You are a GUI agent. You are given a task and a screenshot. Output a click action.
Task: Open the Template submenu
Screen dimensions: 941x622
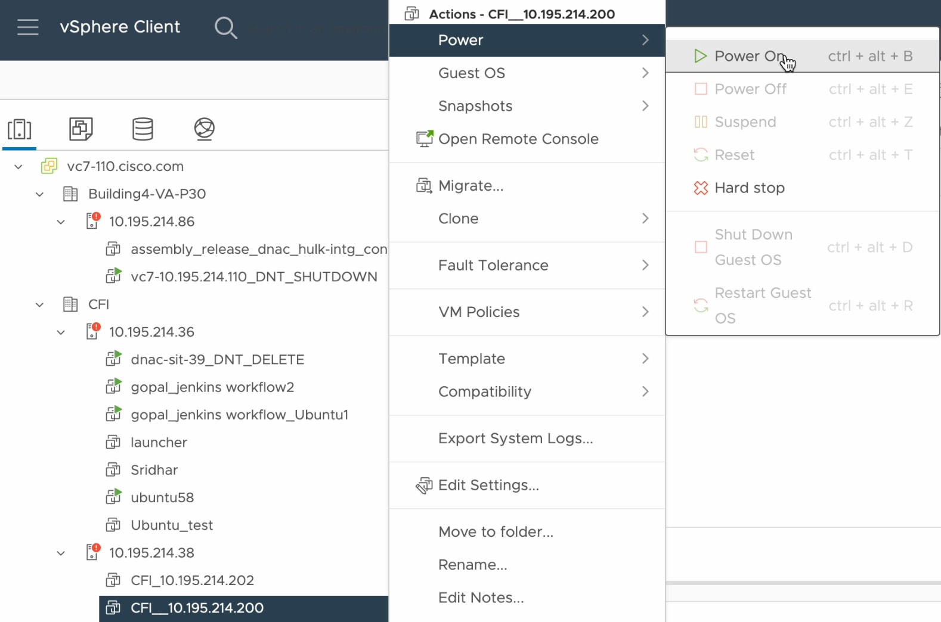(527, 359)
